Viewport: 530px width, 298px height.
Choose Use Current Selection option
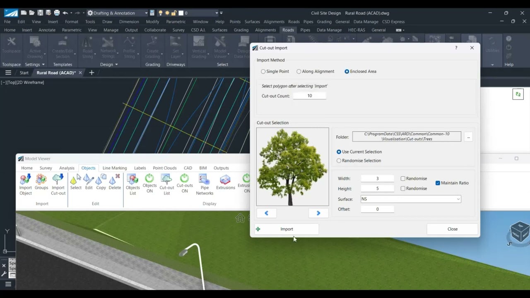coord(359,152)
